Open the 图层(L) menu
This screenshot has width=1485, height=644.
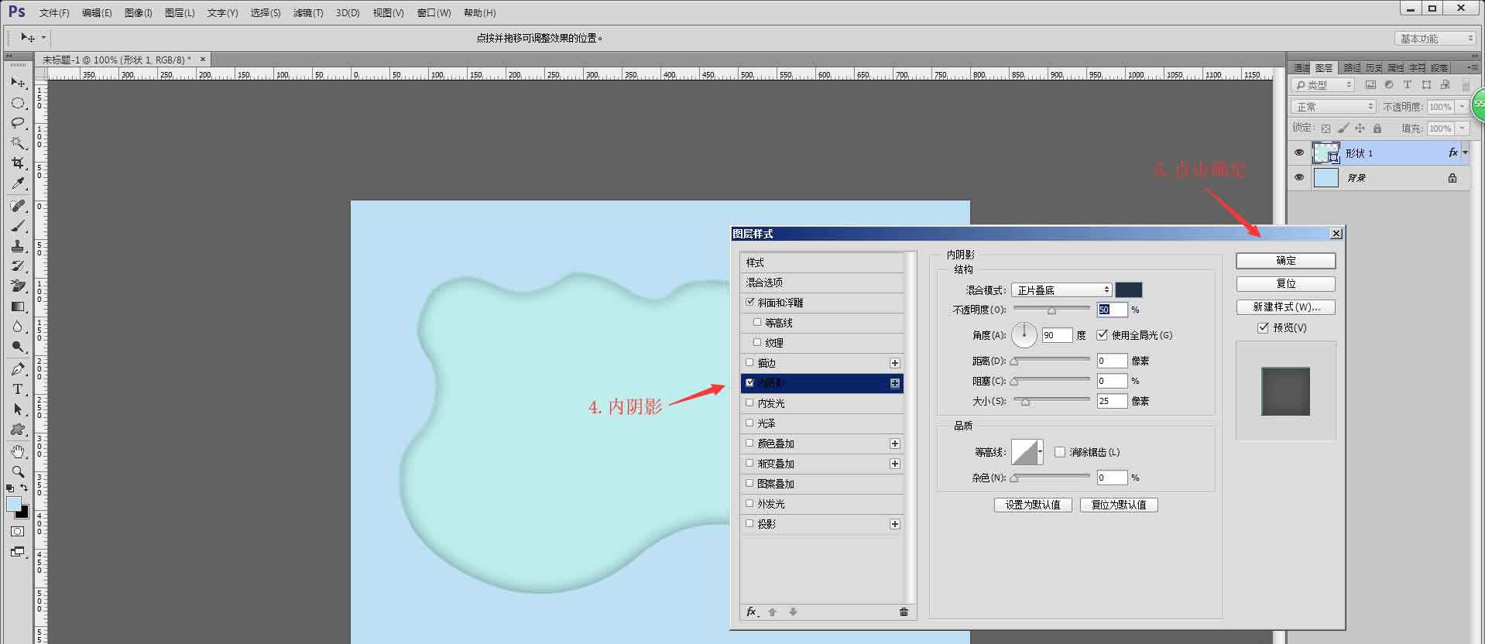[180, 13]
